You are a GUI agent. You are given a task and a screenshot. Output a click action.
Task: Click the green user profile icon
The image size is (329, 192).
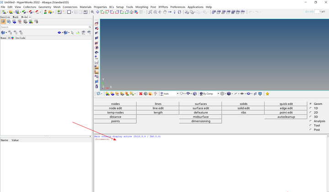[x=45, y=12]
